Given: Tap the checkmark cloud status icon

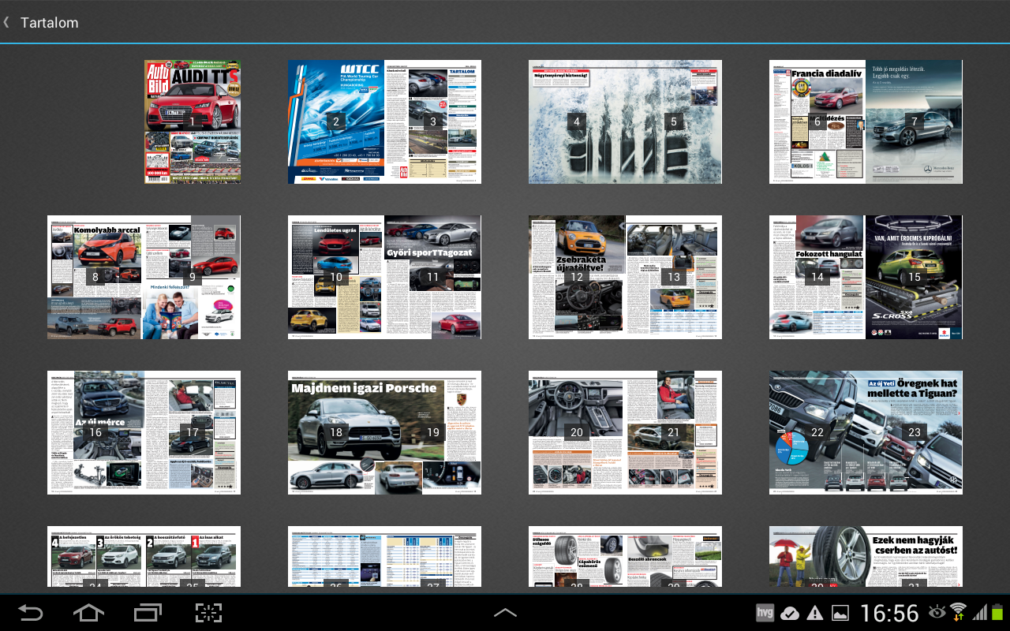Looking at the screenshot, I should pos(789,613).
